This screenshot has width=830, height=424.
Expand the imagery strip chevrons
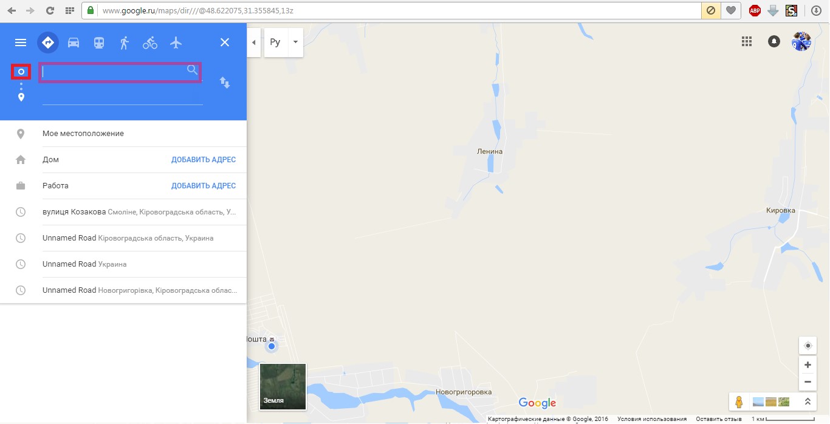pyautogui.click(x=808, y=402)
